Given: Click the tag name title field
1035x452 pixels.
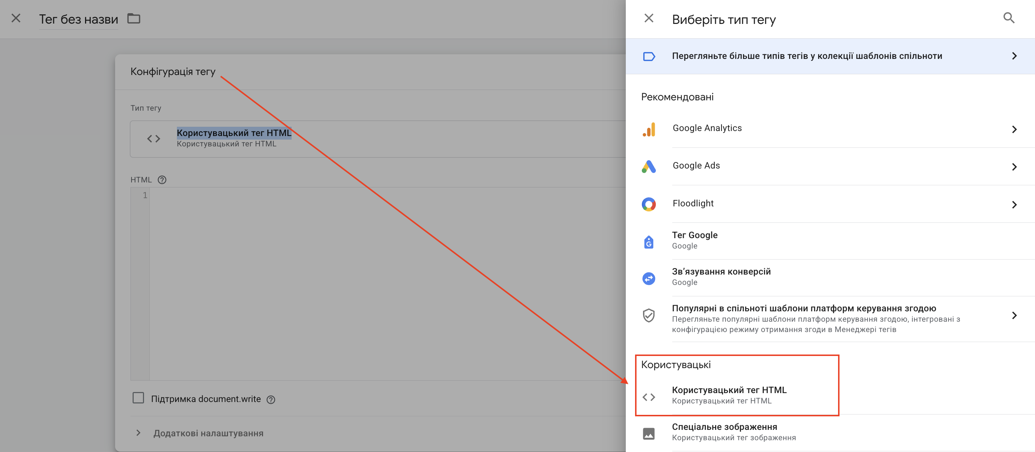Looking at the screenshot, I should (78, 19).
